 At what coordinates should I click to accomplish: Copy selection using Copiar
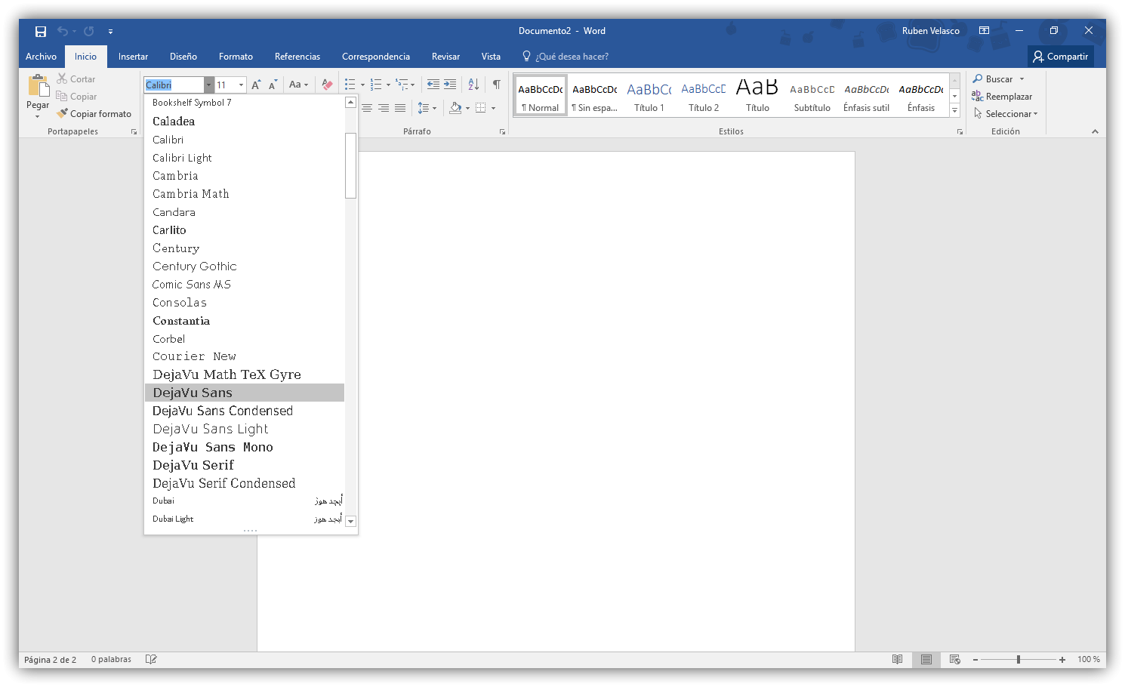tap(76, 97)
